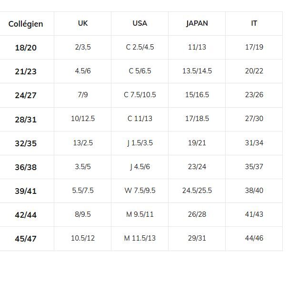The image size is (308, 303).
Task: Select the UK column header
Action: [83, 23]
